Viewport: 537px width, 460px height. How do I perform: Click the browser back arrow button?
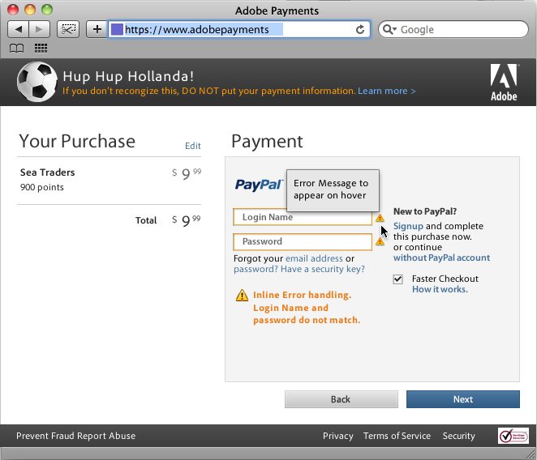tap(19, 29)
